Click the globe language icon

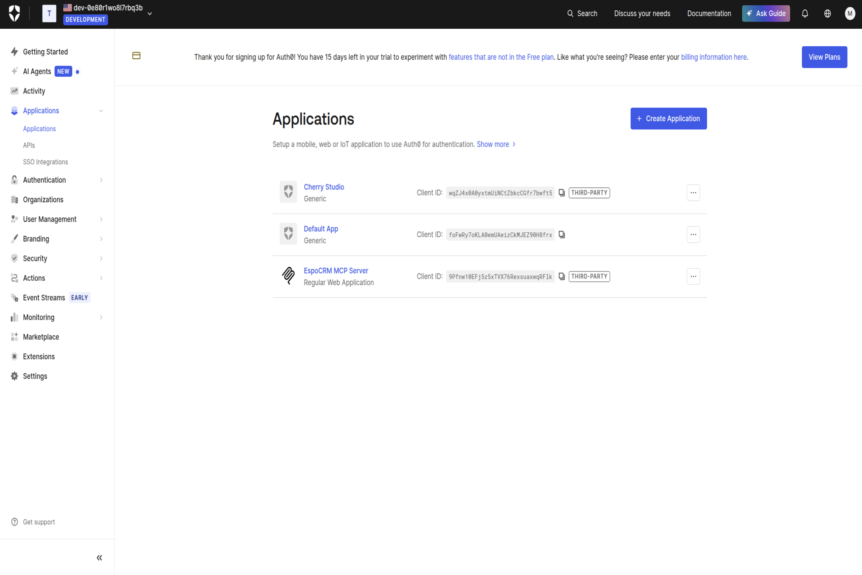(x=827, y=13)
